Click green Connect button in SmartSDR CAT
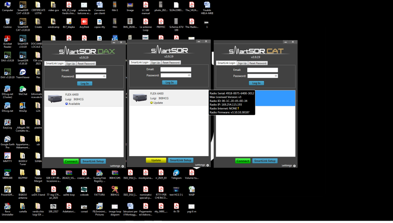 (x=243, y=160)
